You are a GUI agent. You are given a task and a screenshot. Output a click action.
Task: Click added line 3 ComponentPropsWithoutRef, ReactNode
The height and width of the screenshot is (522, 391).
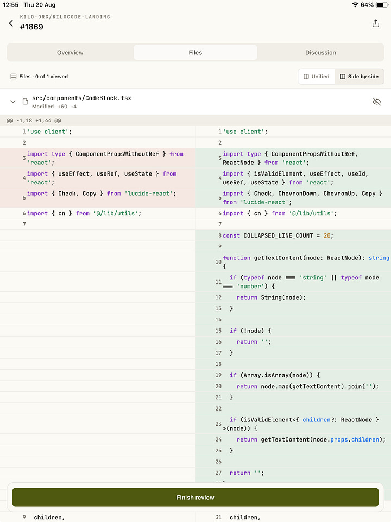click(293, 158)
